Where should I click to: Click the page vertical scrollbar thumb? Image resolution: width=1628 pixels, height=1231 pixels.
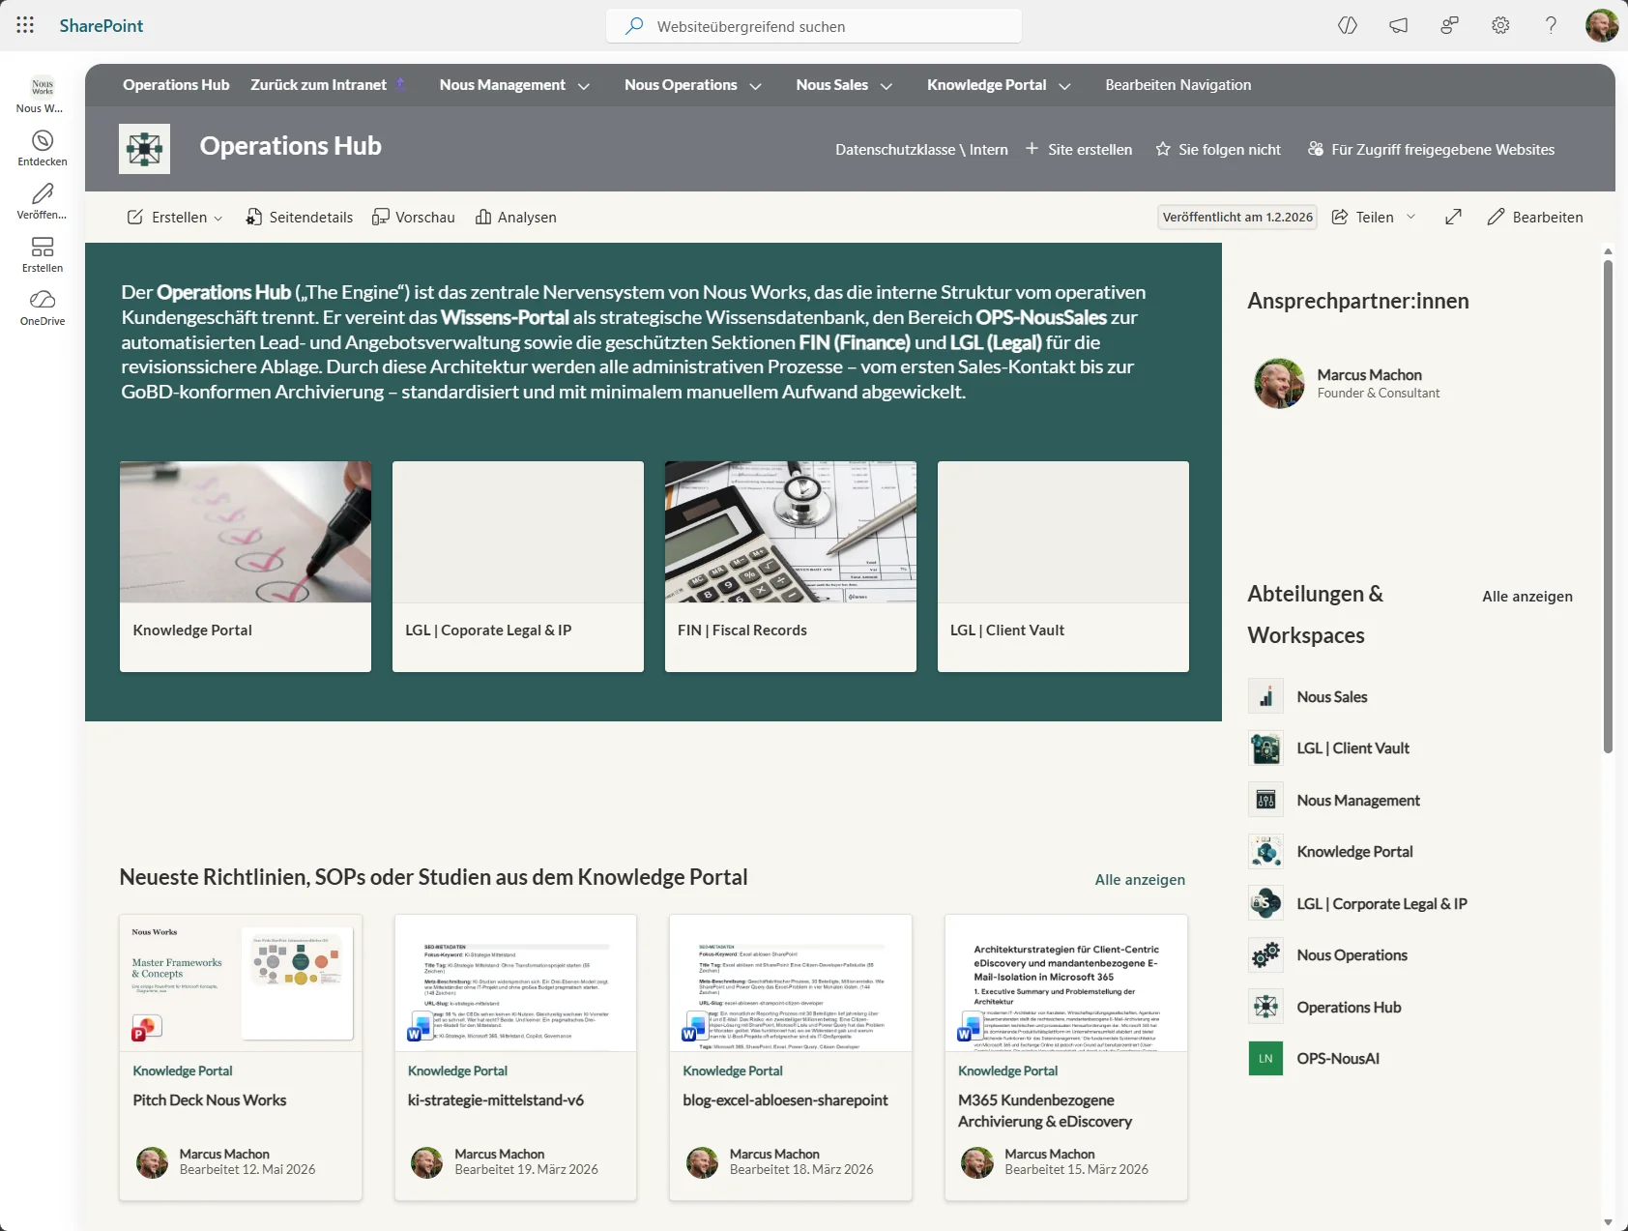point(1608,506)
